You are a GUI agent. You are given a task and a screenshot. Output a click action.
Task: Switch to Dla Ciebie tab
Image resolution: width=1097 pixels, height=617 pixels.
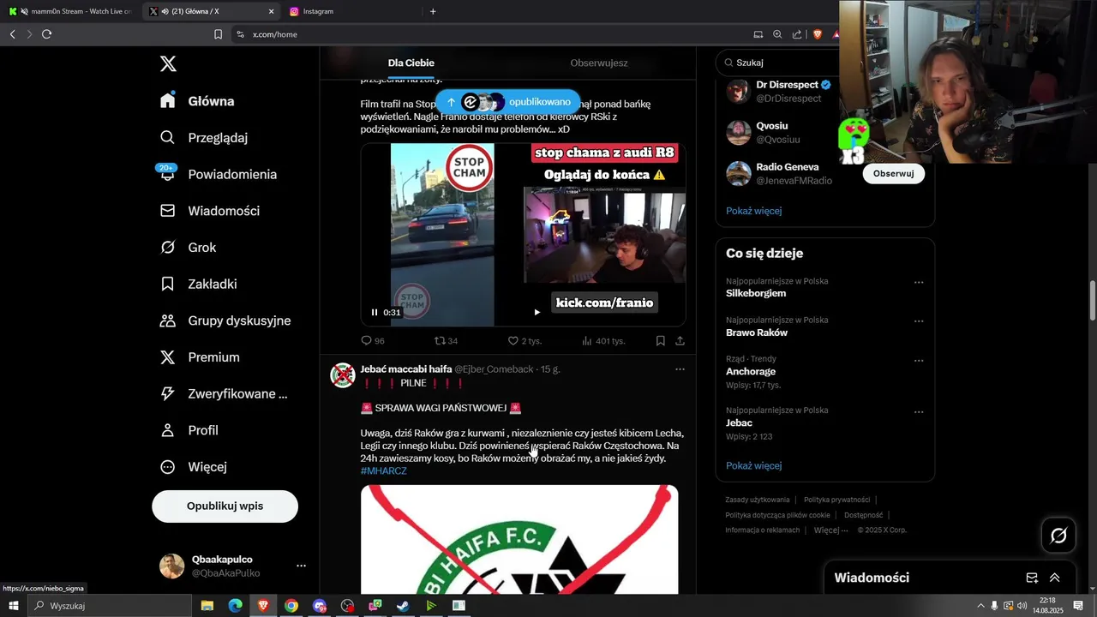click(411, 63)
